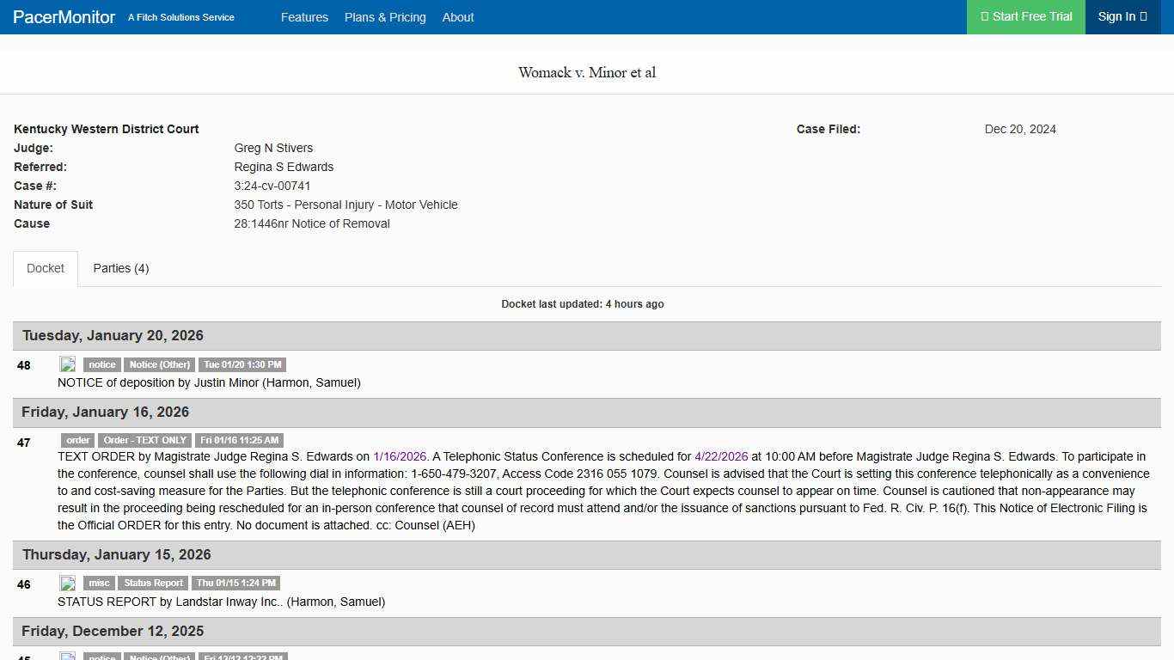Open the document icon for docket entry 48
This screenshot has height=660, width=1174.
(68, 364)
